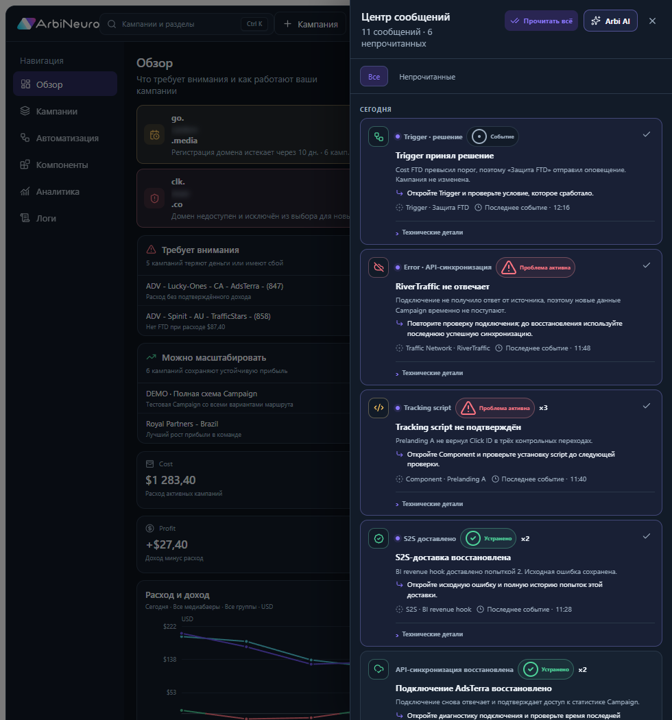Click the Trigger принял решение message icon
The width and height of the screenshot is (672, 720).
click(379, 137)
